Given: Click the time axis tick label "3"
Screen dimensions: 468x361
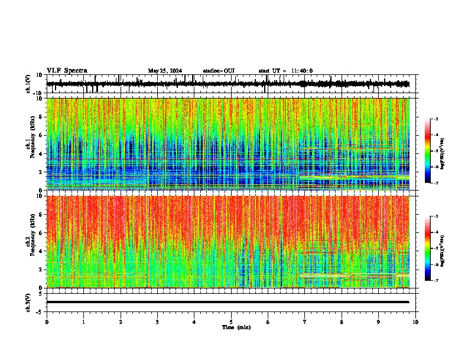Looking at the screenshot, I should (157, 322).
